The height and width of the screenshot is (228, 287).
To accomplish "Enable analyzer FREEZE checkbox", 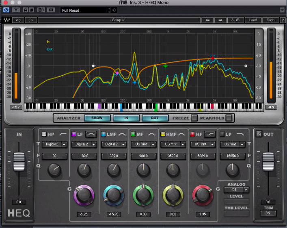I will [194, 118].
